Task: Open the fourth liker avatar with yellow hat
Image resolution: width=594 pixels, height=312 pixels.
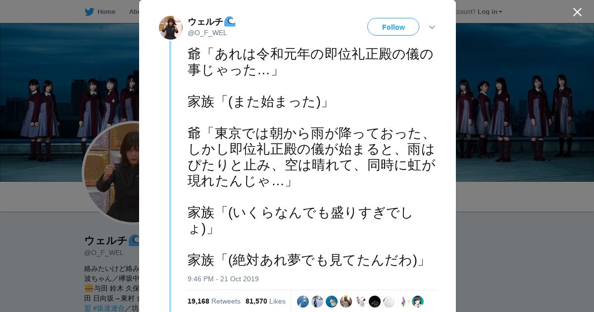Action: click(x=346, y=302)
